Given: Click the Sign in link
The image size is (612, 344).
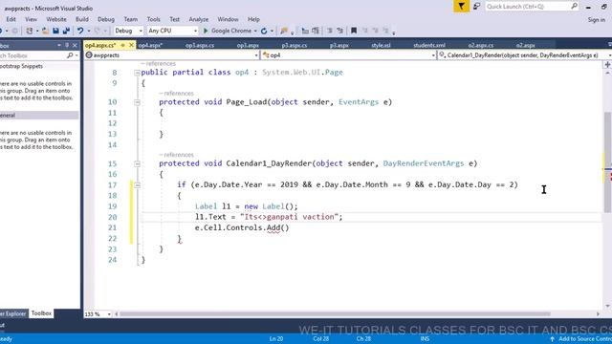Looking at the screenshot, I should point(596,19).
